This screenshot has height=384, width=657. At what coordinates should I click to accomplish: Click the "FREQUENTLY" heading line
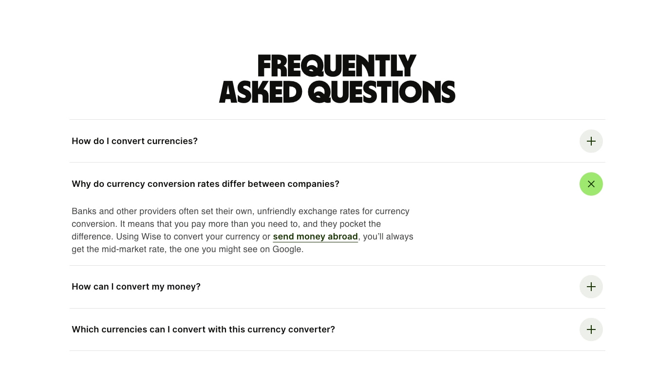click(x=337, y=66)
